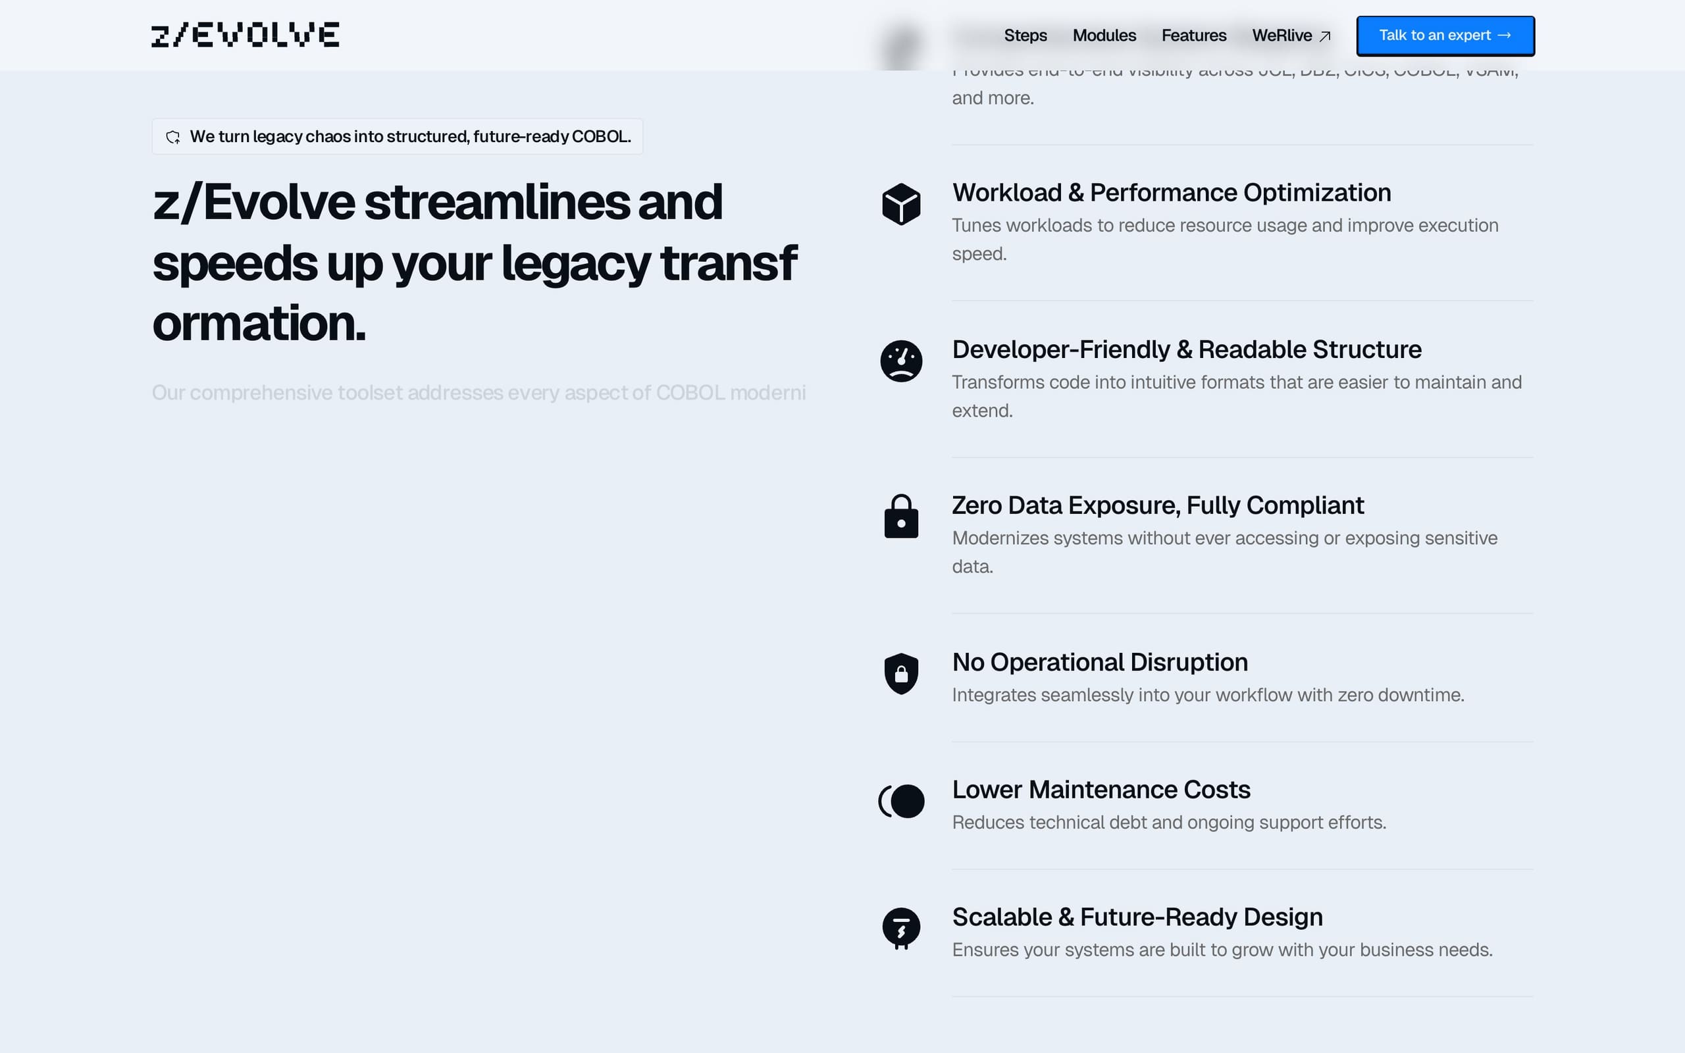
Task: Click 'Reduces technical debt' description
Action: [1168, 823]
